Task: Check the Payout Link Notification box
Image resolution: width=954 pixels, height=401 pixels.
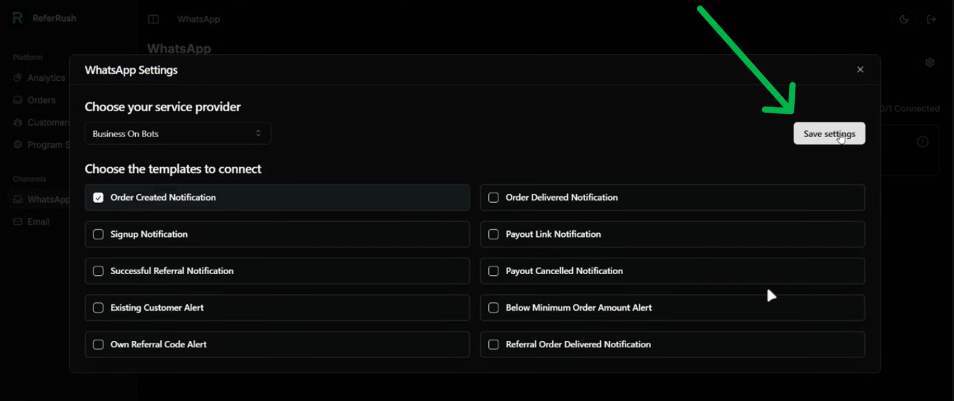Action: [x=494, y=234]
